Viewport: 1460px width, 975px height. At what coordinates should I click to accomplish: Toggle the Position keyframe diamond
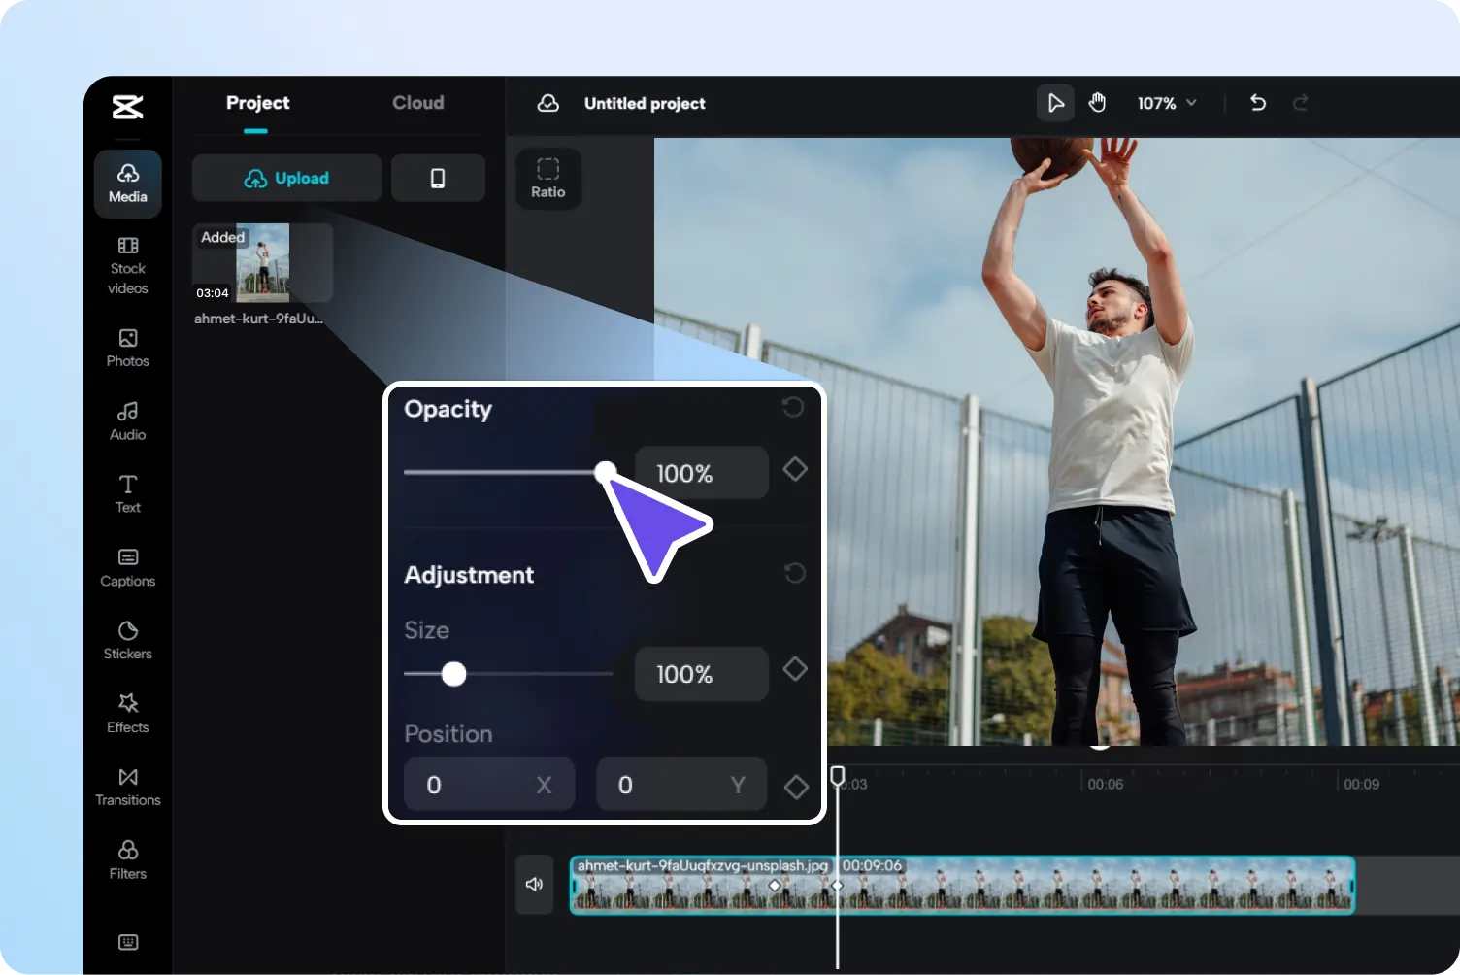coord(795,787)
